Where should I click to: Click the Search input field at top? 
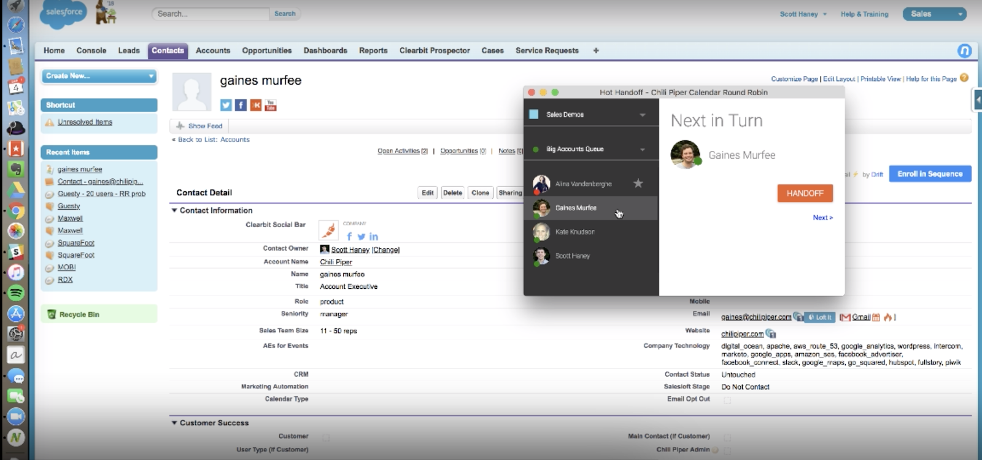pyautogui.click(x=211, y=13)
